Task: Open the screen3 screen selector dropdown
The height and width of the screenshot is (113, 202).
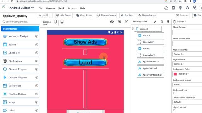Action: (x=45, y=15)
